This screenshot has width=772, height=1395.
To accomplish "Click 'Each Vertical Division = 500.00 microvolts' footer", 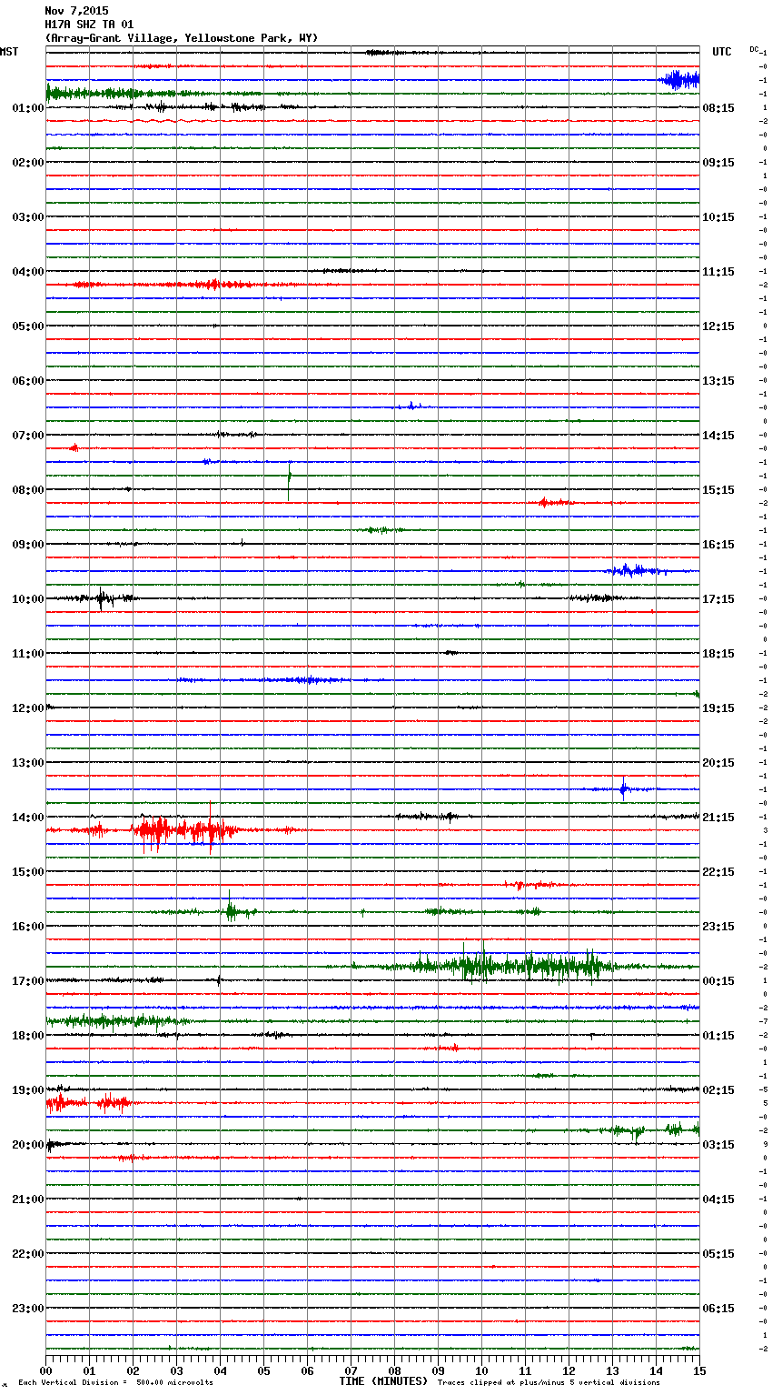I will click(x=115, y=1383).
